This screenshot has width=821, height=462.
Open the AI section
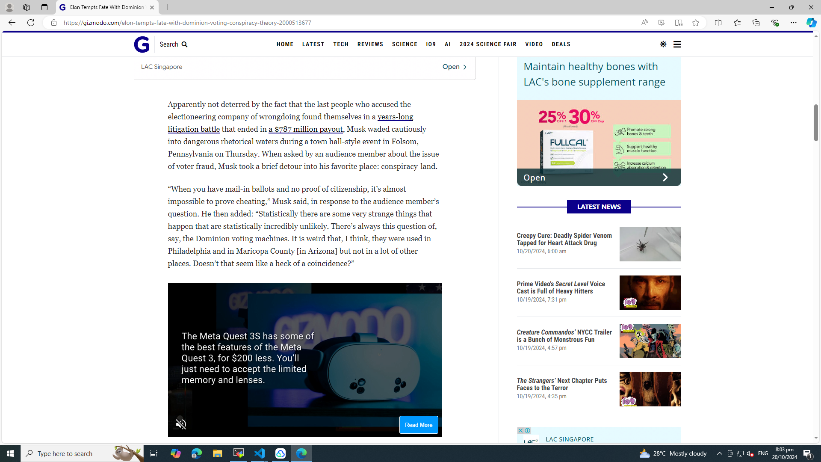coord(448,44)
